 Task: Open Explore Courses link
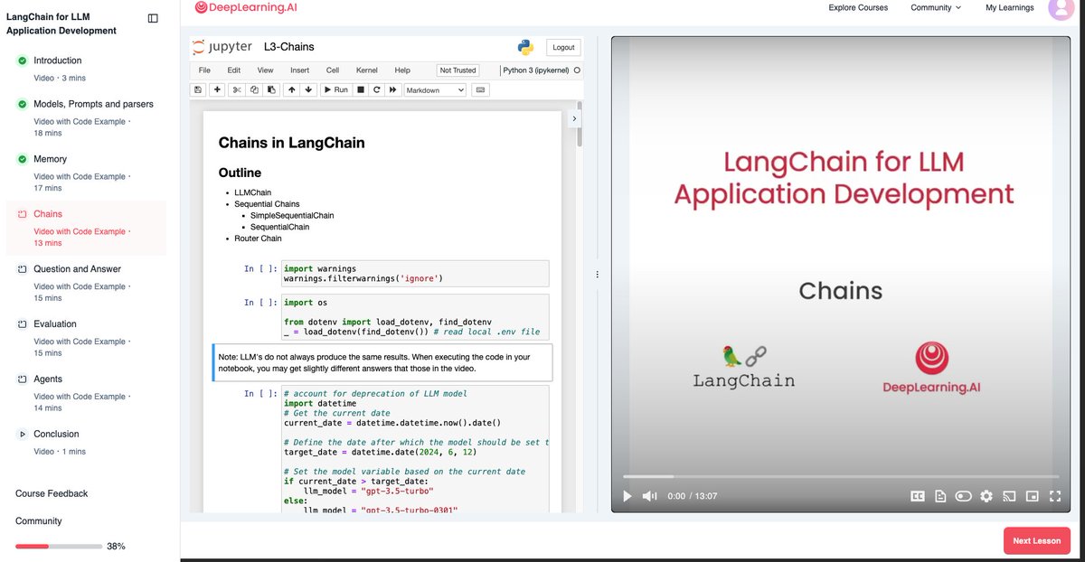pyautogui.click(x=858, y=7)
